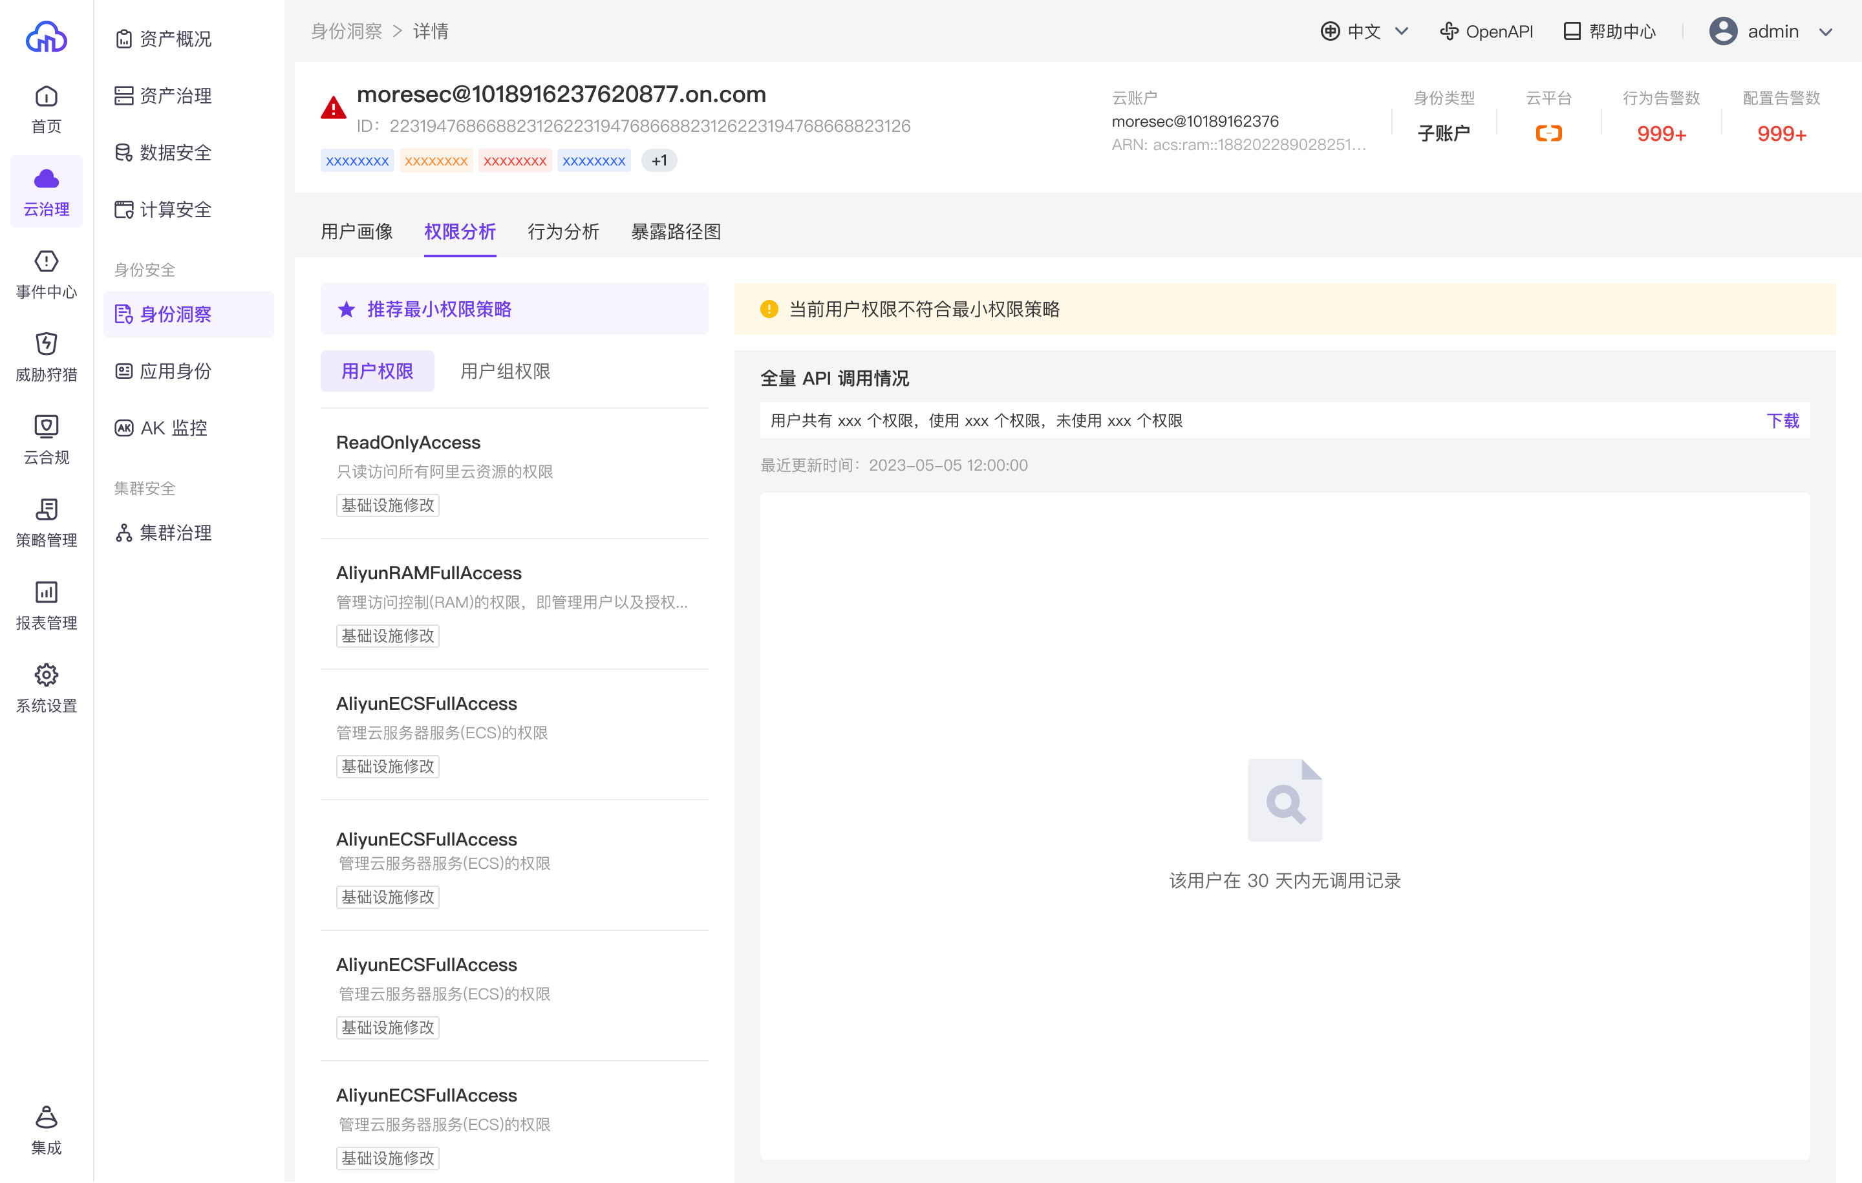This screenshot has width=1862, height=1183.
Task: Click the 下载 download link
Action: point(1782,421)
